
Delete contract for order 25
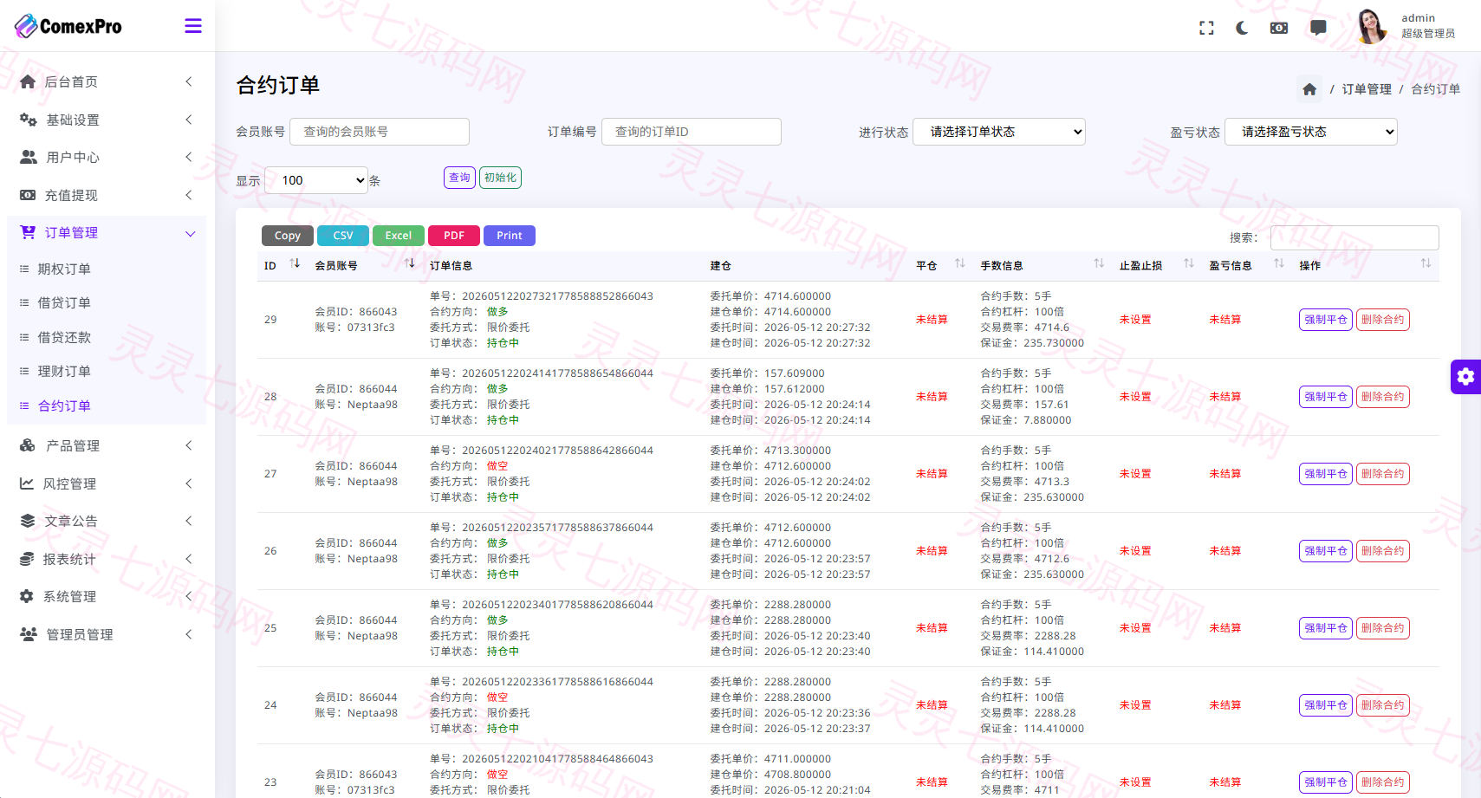point(1383,628)
